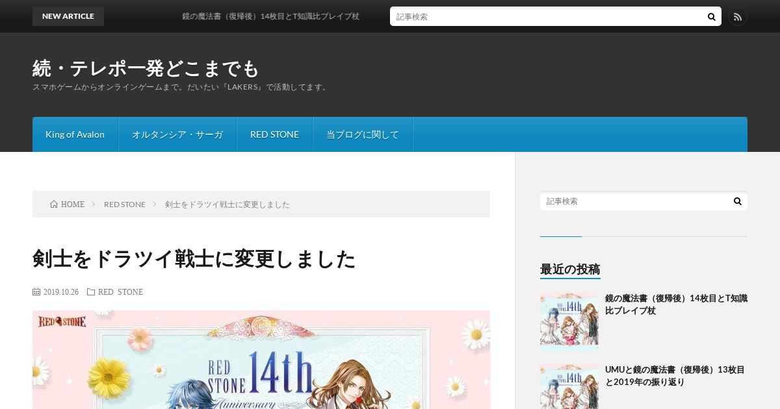Click the post date 2019.10.26
Screen dimensions: 780x409
(x=61, y=292)
